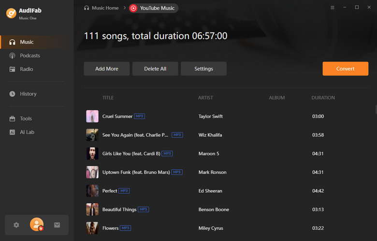Click the Music Home headphones icon

(x=87, y=8)
